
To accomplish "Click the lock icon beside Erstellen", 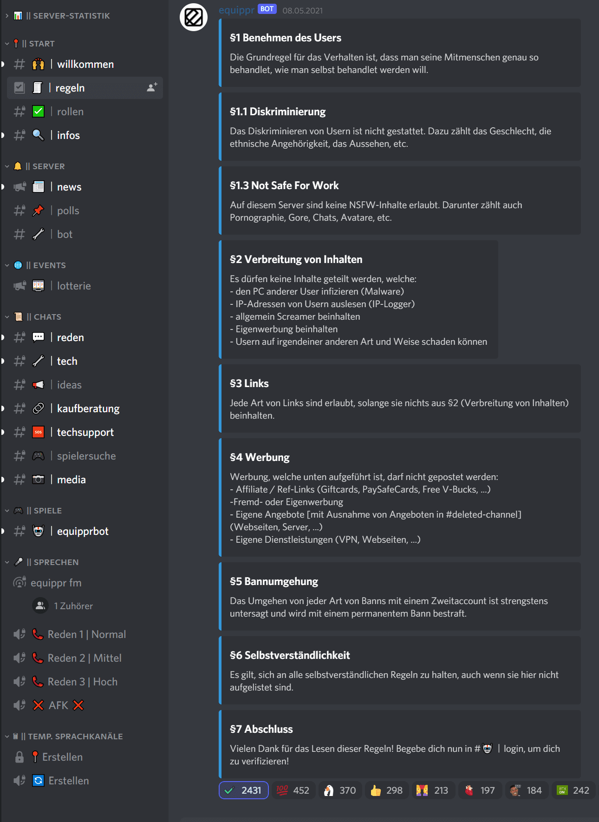I will [20, 757].
